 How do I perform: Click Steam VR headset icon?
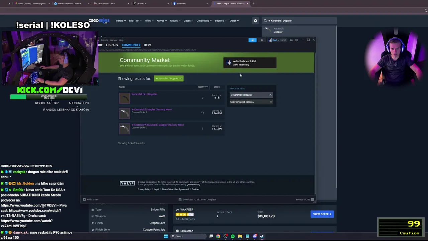click(291, 40)
